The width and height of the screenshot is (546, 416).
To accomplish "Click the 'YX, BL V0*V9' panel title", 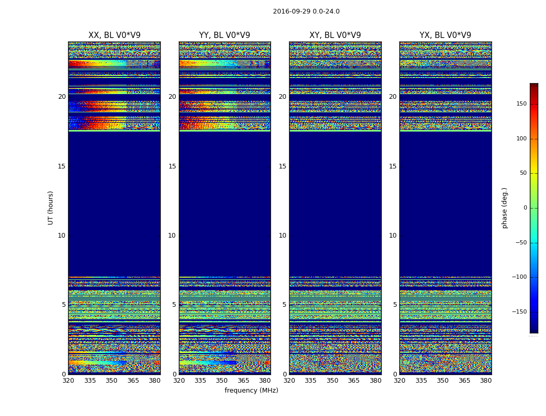I will tap(445, 35).
